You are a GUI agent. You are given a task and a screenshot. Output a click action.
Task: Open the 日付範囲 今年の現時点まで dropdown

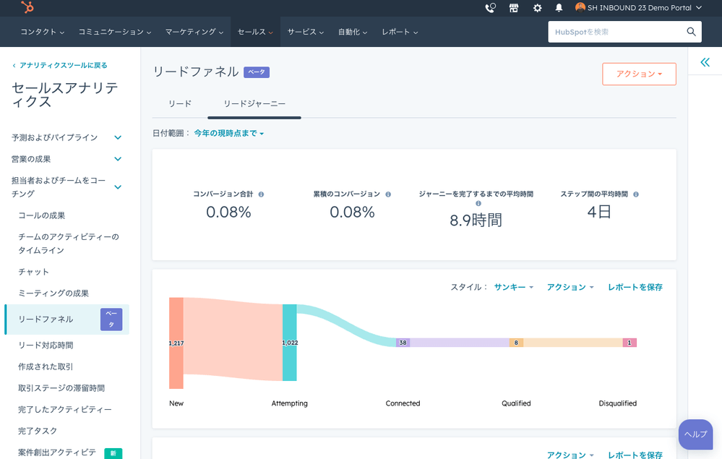(228, 133)
